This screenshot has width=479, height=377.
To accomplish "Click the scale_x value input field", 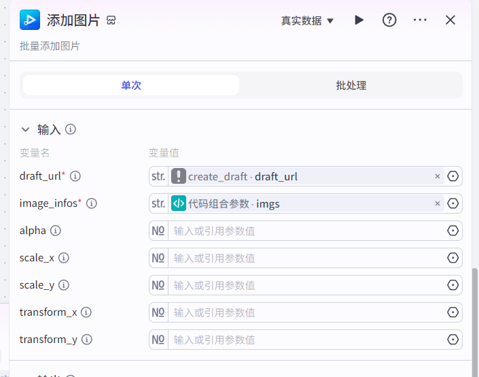I will (x=307, y=258).
